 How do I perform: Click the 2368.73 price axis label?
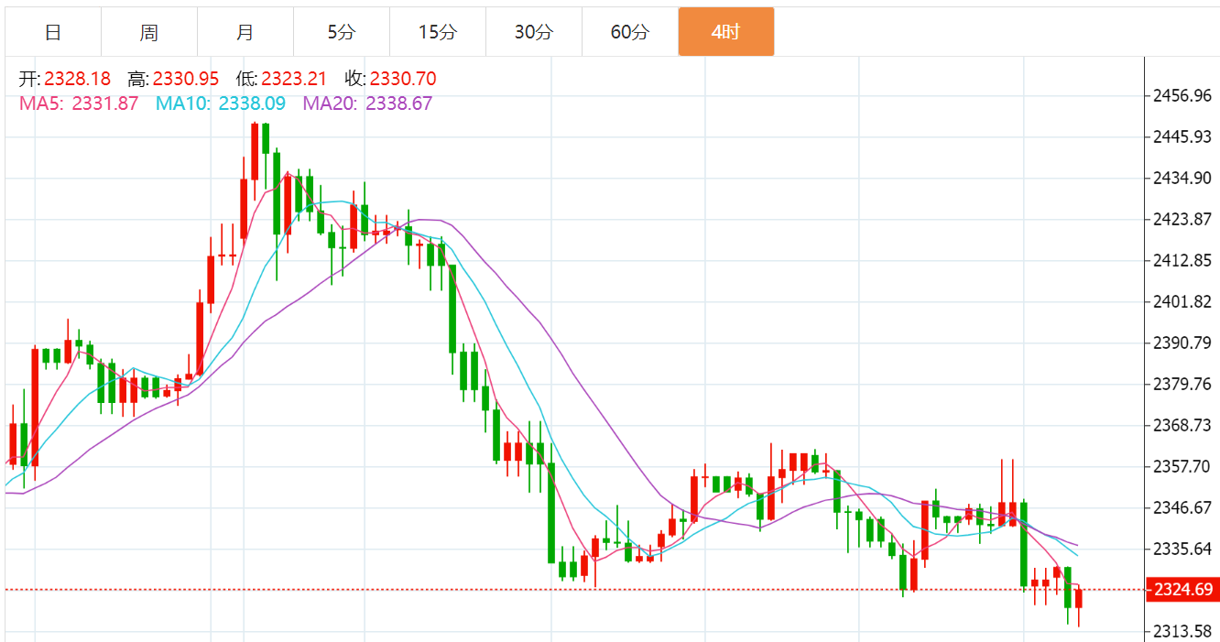click(x=1182, y=425)
